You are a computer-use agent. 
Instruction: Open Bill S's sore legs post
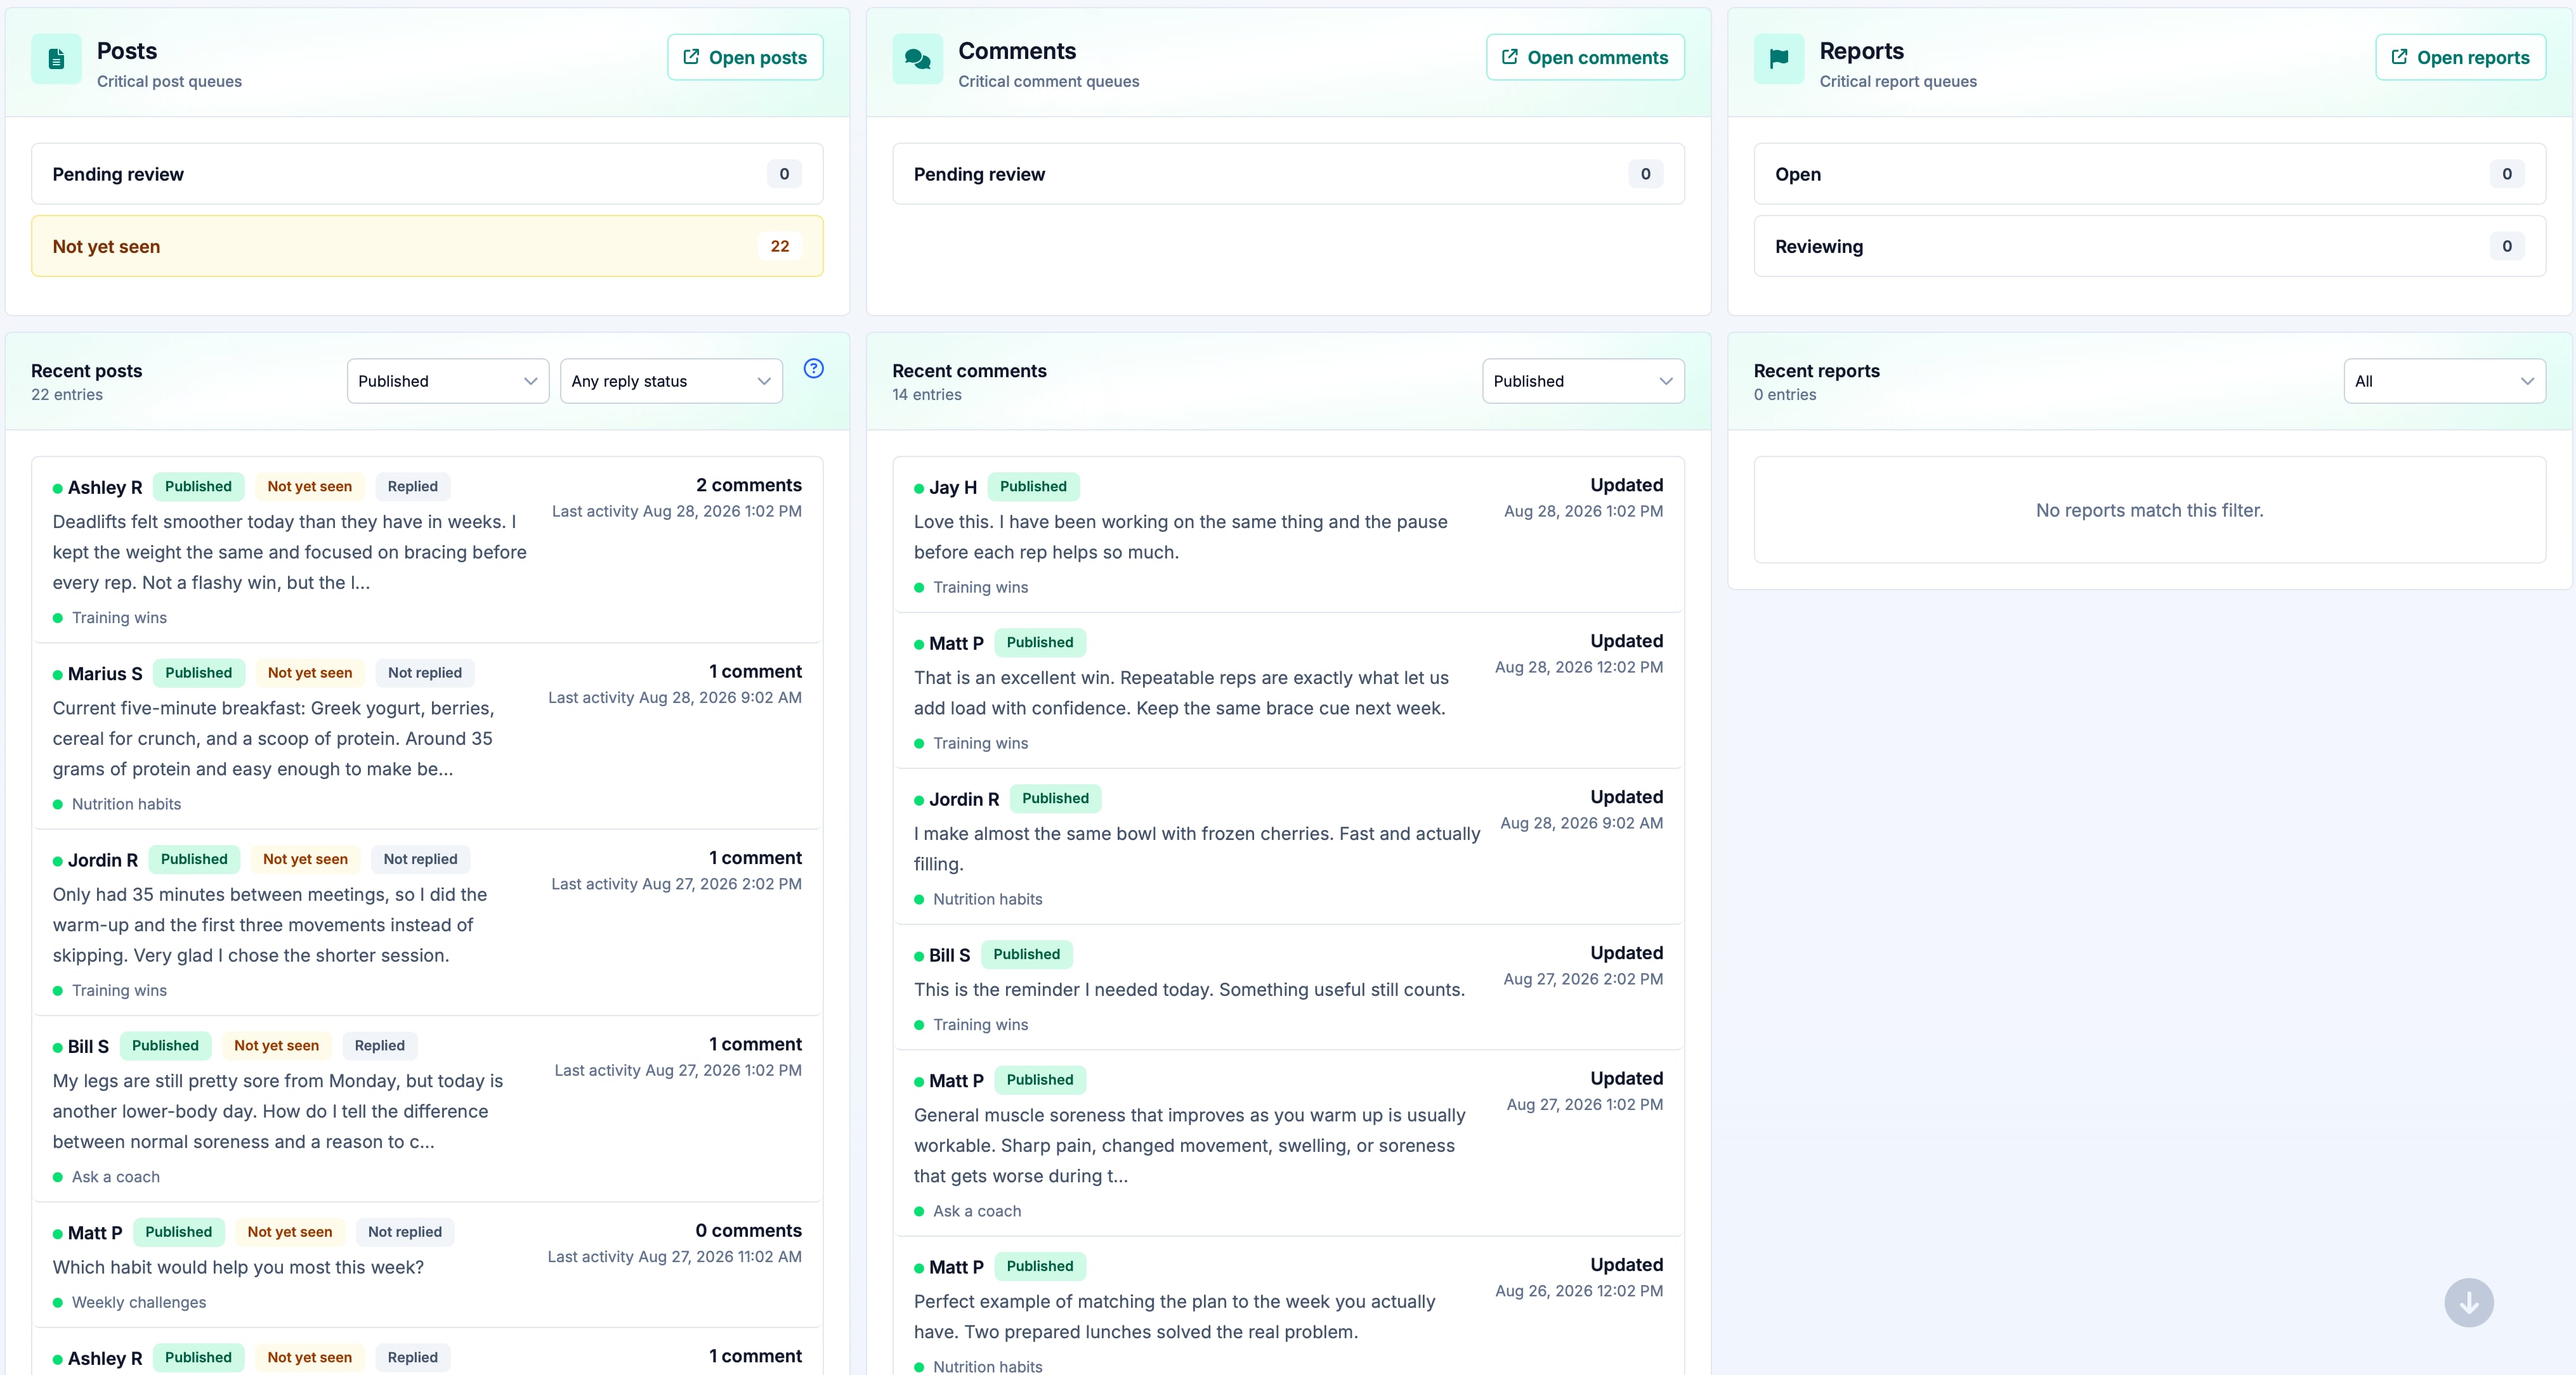click(x=427, y=1109)
